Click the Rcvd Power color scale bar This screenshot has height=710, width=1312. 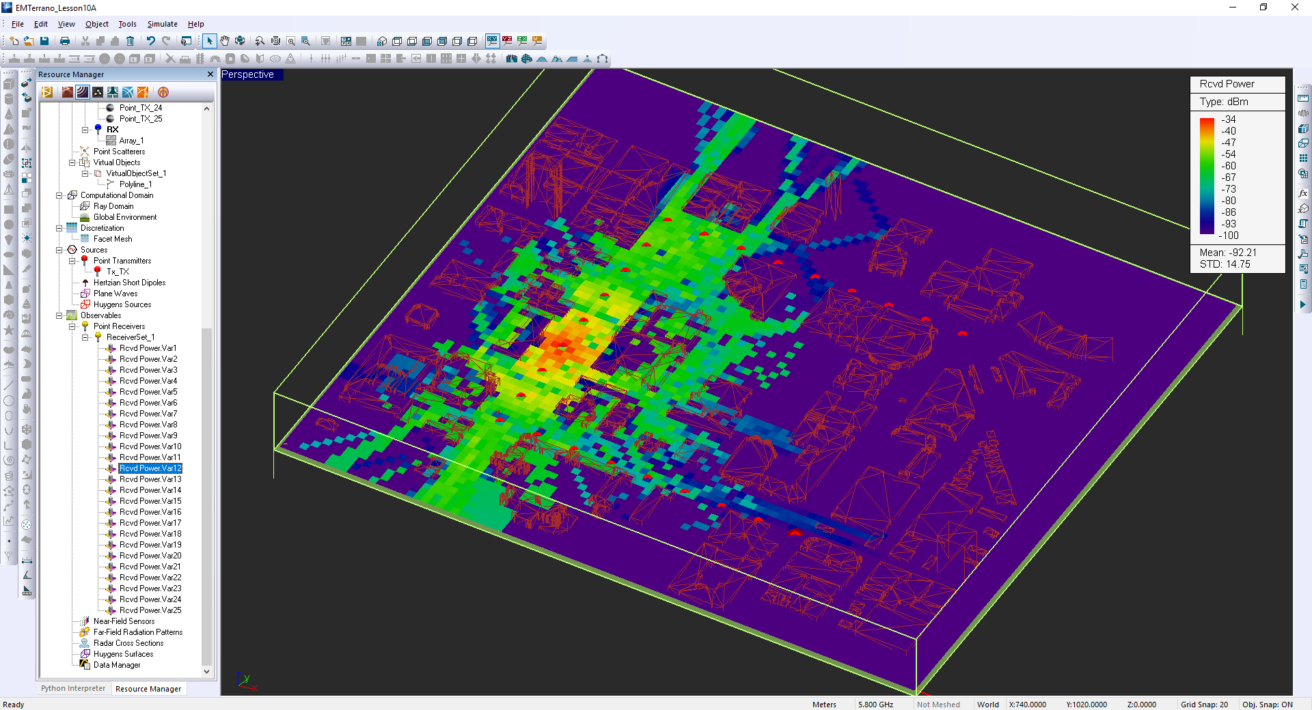tap(1207, 176)
